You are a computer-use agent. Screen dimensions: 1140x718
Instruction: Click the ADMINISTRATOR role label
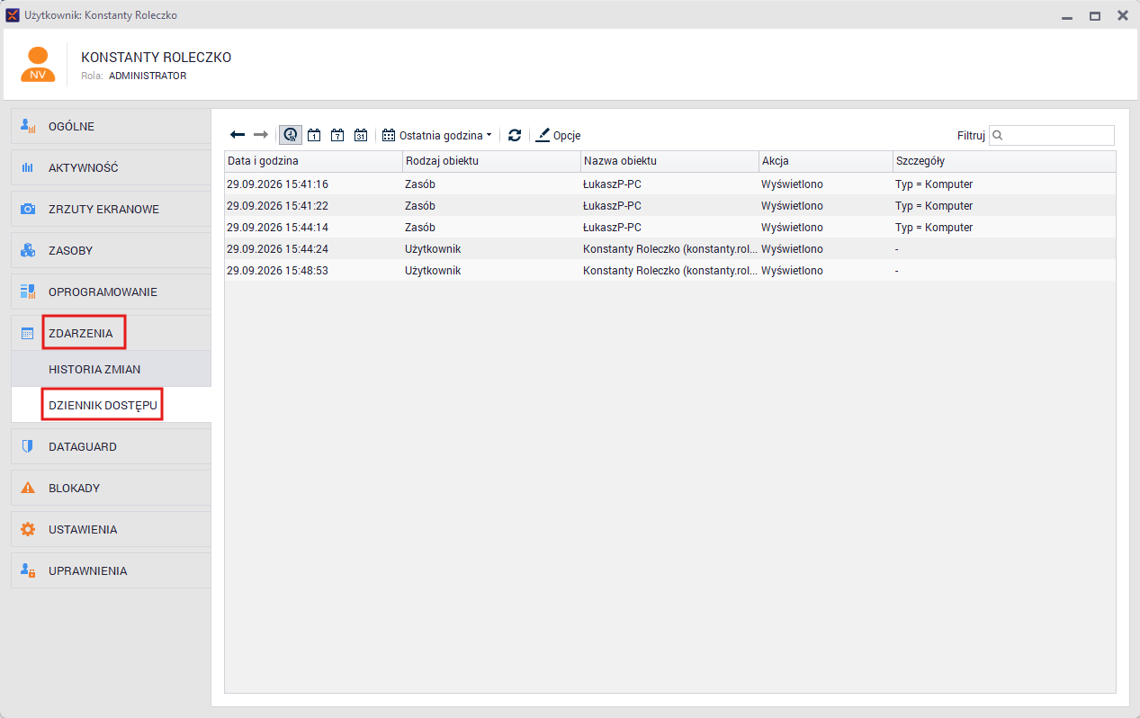[x=148, y=76]
